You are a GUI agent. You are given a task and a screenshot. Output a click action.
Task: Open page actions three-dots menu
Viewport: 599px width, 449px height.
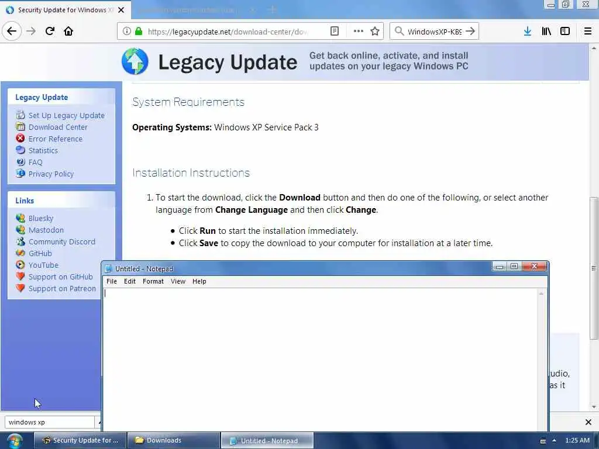(x=359, y=32)
